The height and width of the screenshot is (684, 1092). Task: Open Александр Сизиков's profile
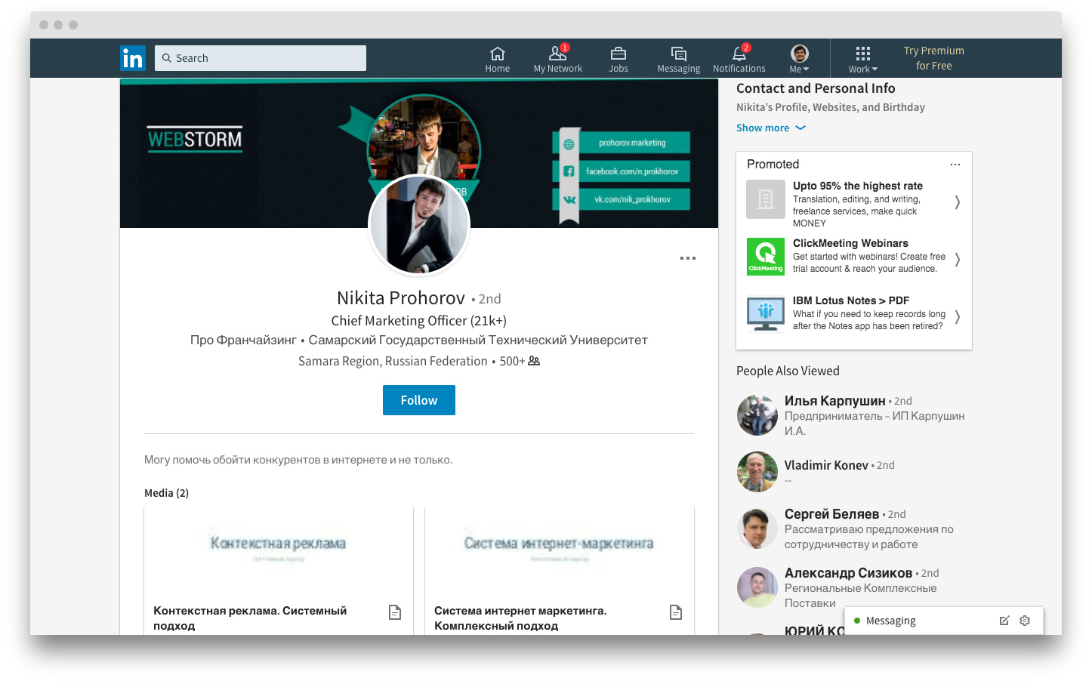[x=848, y=573]
